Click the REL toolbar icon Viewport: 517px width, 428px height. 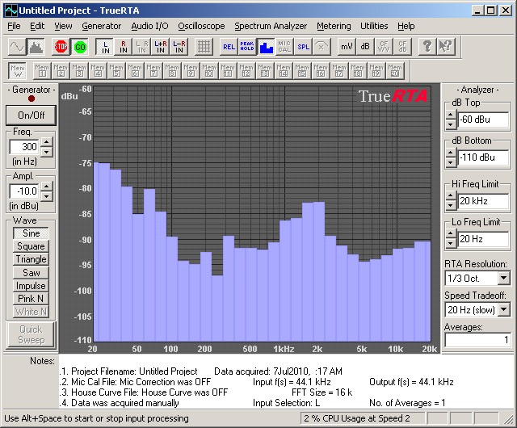tap(229, 46)
